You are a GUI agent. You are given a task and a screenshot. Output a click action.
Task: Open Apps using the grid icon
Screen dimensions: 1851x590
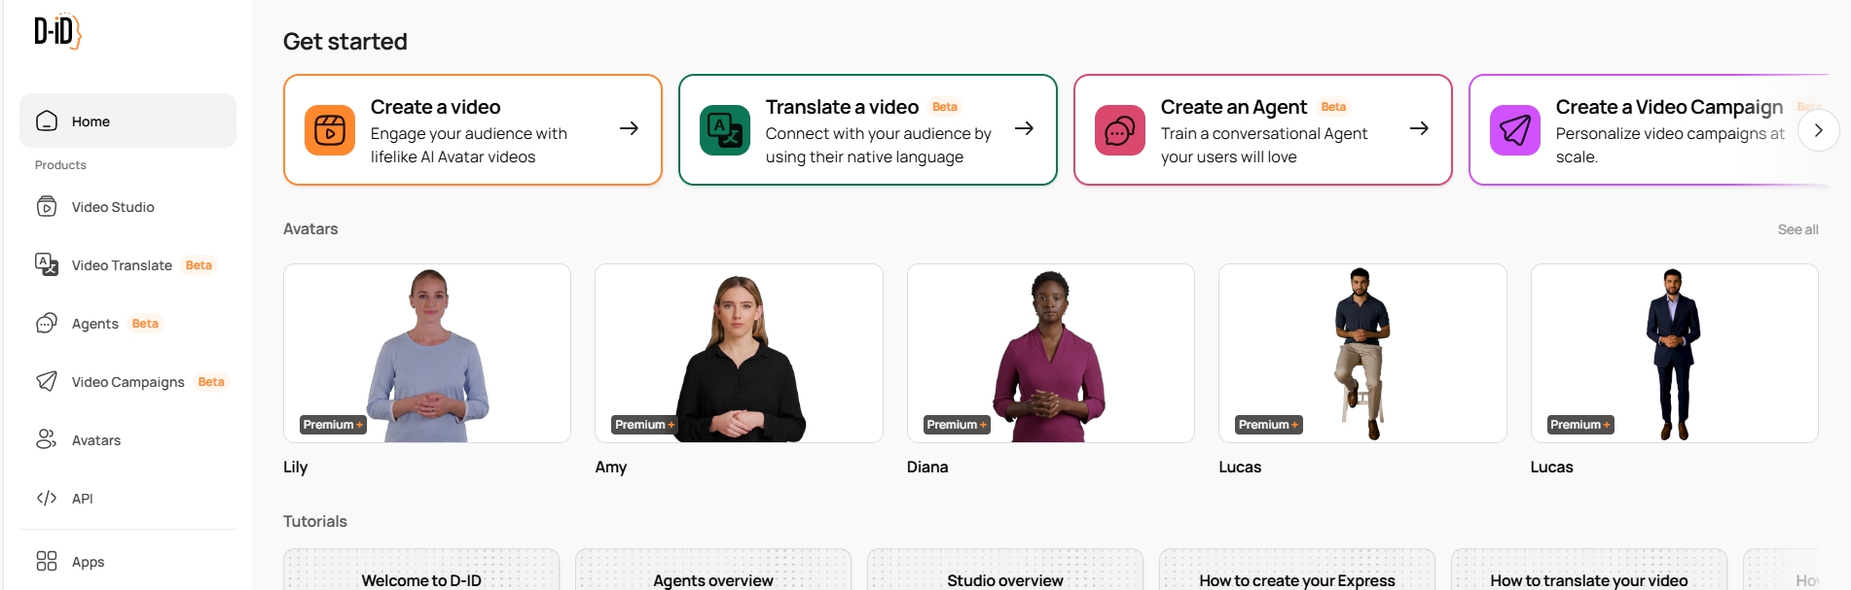[x=47, y=561]
